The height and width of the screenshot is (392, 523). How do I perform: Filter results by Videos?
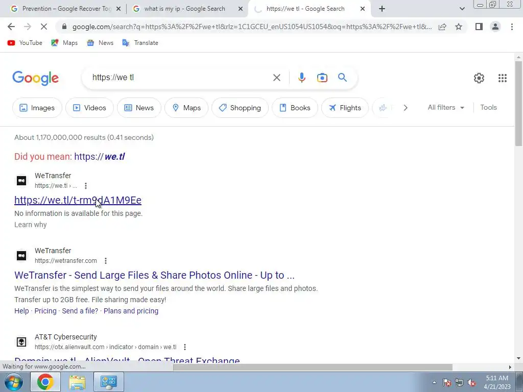(x=89, y=108)
